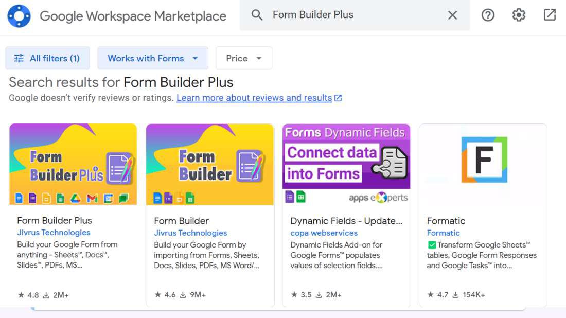Screen dimensions: 566x318
Task: Click the Google Workspace Marketplace logo icon
Action: pyautogui.click(x=19, y=16)
